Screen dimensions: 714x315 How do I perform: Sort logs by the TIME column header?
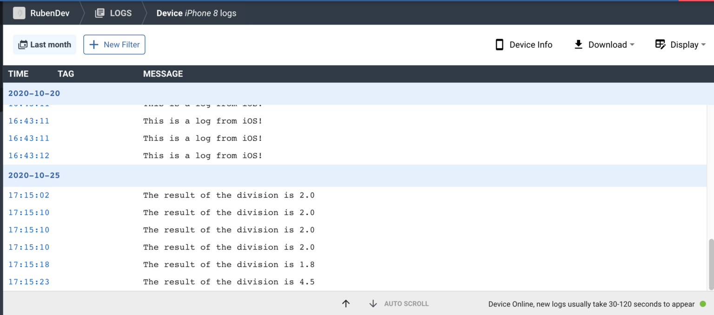click(18, 74)
